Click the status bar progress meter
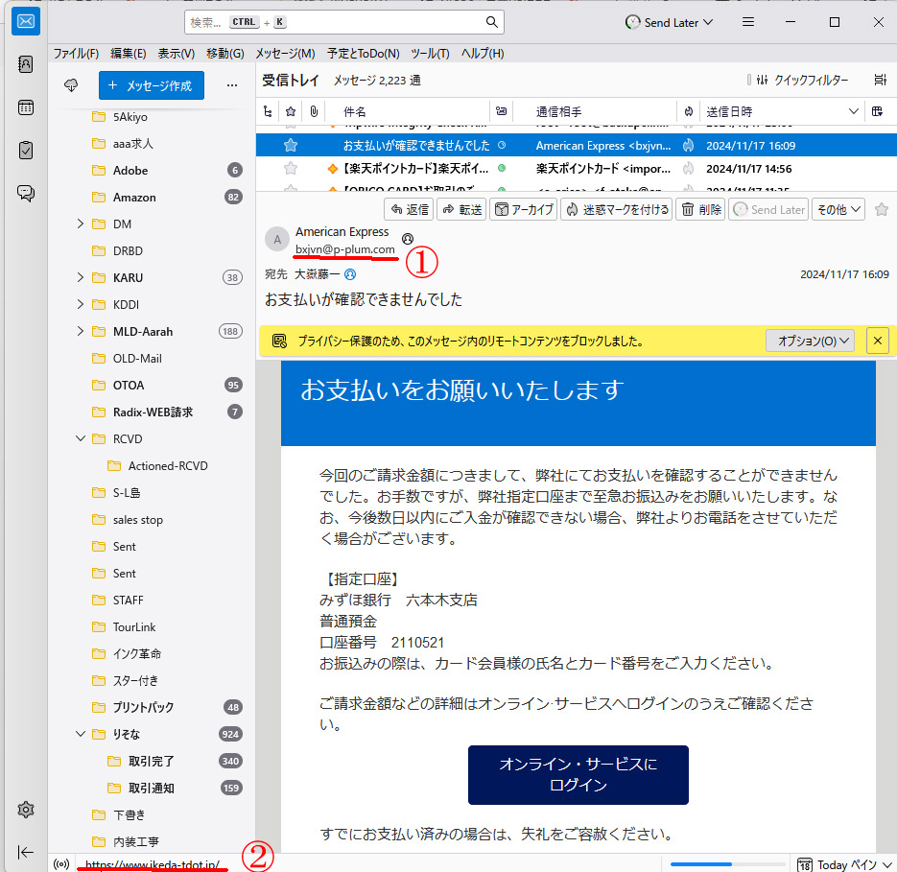 (x=727, y=864)
